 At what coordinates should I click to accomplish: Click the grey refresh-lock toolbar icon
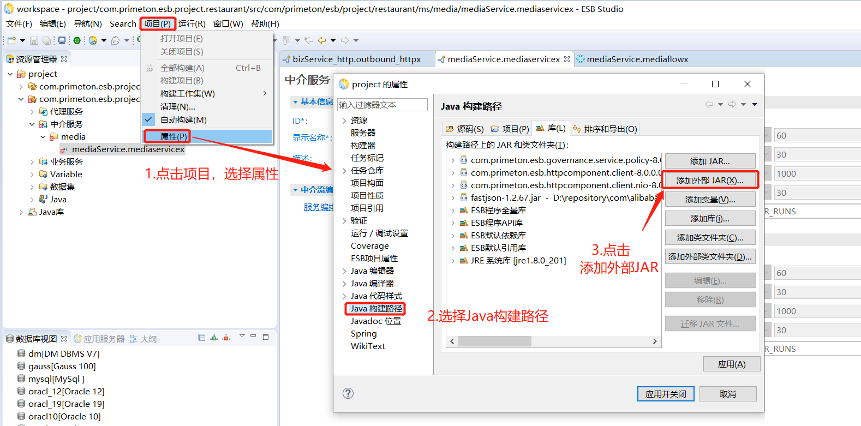point(115,40)
